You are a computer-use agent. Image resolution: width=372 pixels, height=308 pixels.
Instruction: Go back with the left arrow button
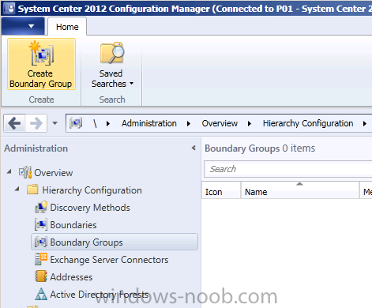[x=14, y=123]
